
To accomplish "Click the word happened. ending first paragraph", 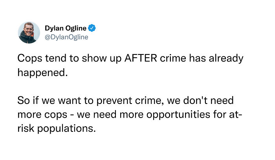I will click(x=42, y=72).
